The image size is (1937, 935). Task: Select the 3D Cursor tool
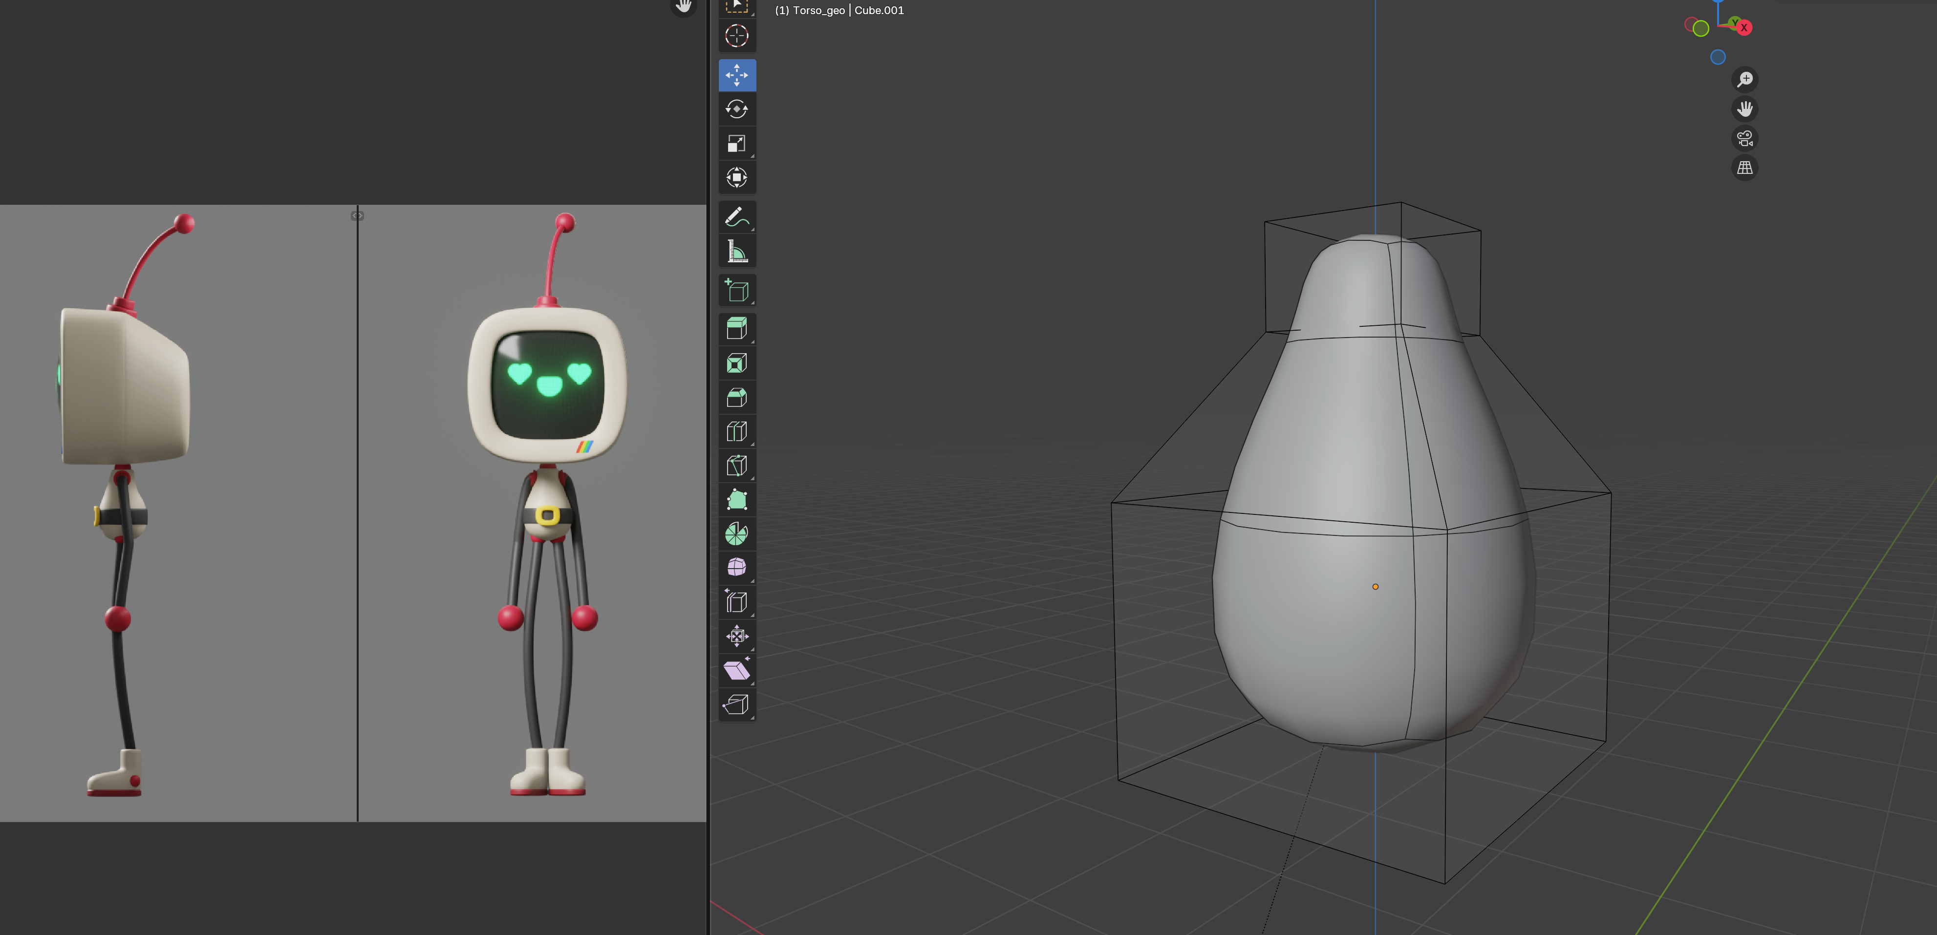(x=736, y=36)
